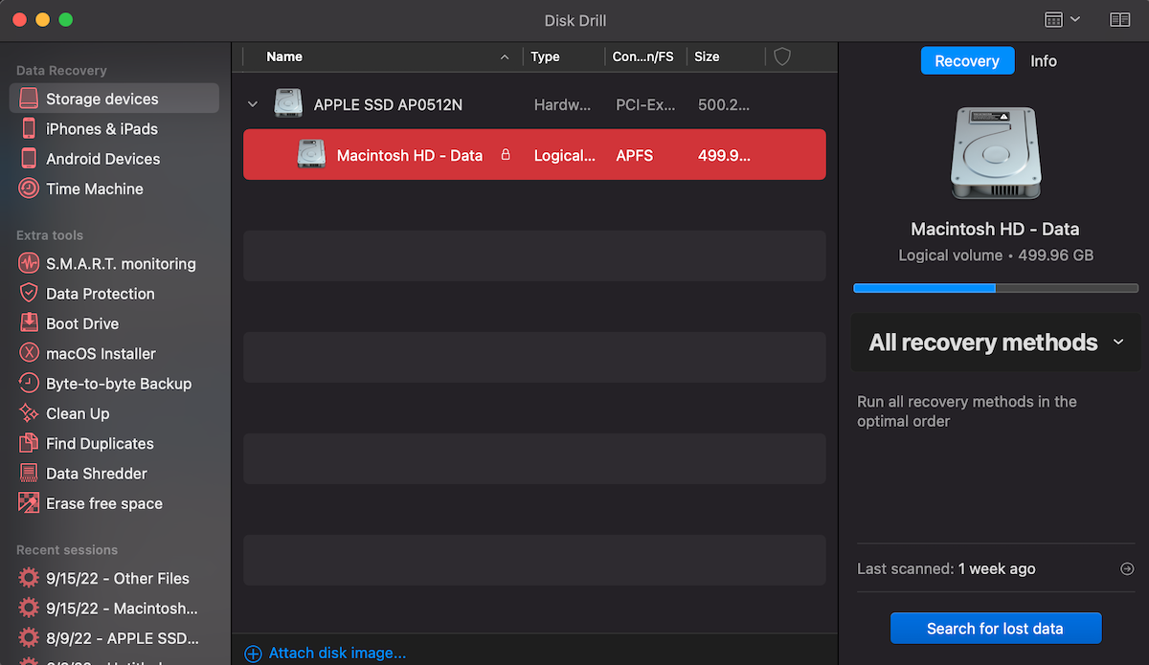The width and height of the screenshot is (1149, 665).
Task: Click the blue disk usage bar
Action: point(996,287)
